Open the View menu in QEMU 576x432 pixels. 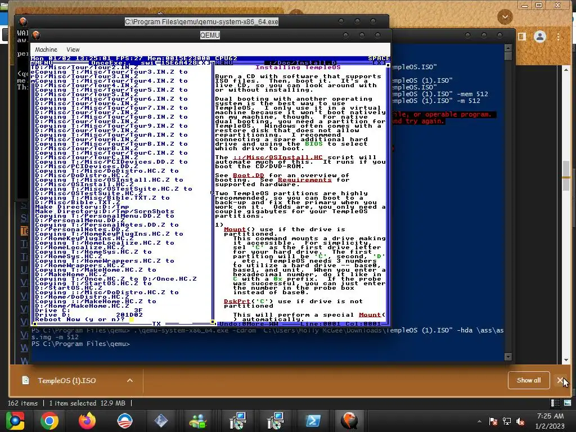[x=73, y=49]
